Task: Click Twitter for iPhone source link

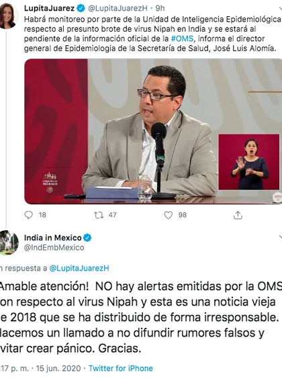Action: [x=121, y=368]
